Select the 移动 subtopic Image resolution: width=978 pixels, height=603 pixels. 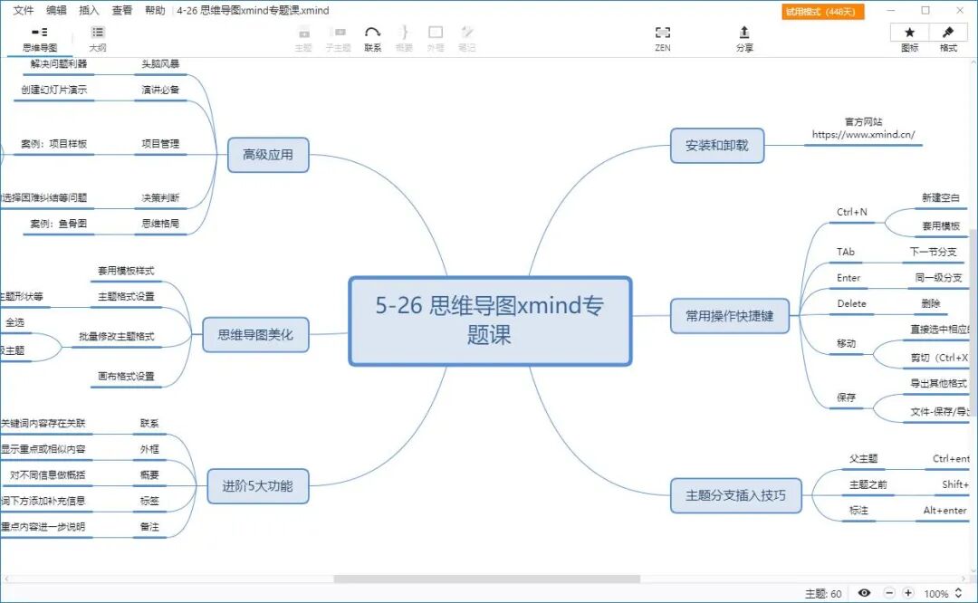[x=847, y=343]
